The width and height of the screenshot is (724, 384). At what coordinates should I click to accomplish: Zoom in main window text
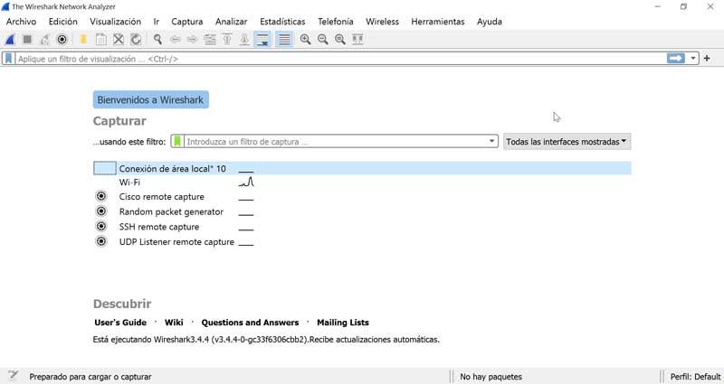pyautogui.click(x=305, y=40)
